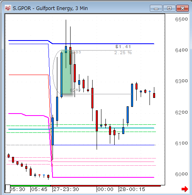Click the red session bar above 00:00
This screenshot has width=192, height=195.
point(105,186)
